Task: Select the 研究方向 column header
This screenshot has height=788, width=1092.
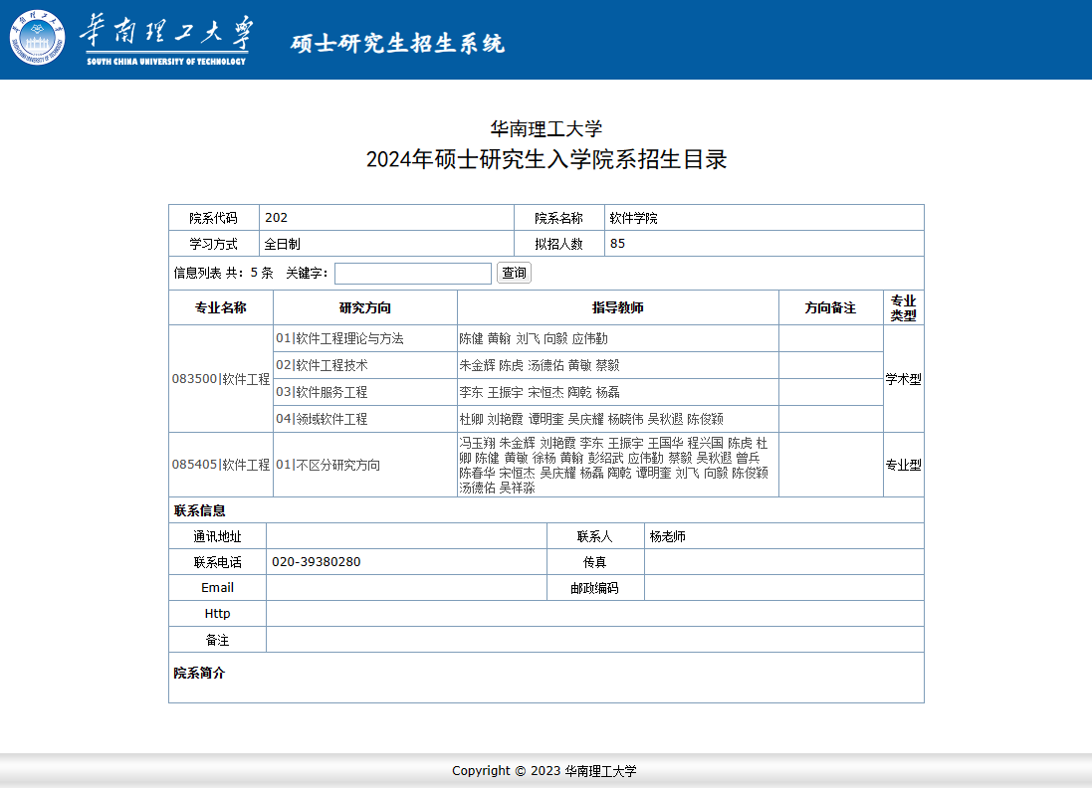Action: click(x=365, y=307)
